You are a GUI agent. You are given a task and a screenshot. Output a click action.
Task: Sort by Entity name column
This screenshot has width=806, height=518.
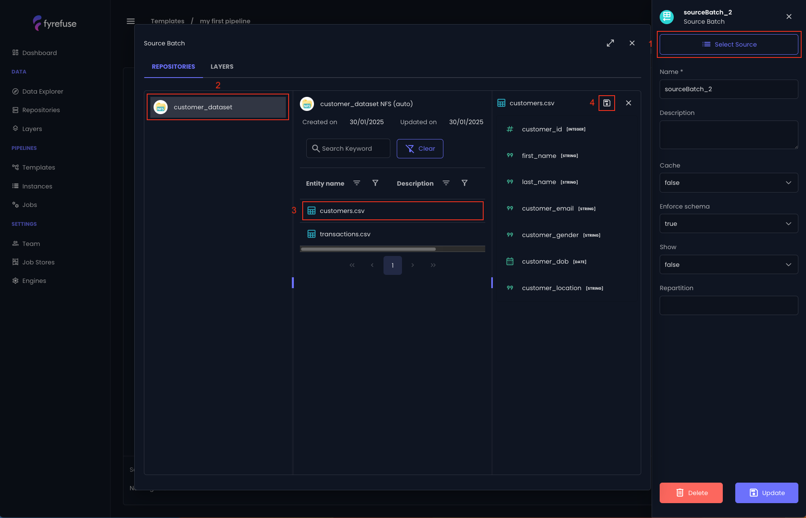[x=357, y=183]
